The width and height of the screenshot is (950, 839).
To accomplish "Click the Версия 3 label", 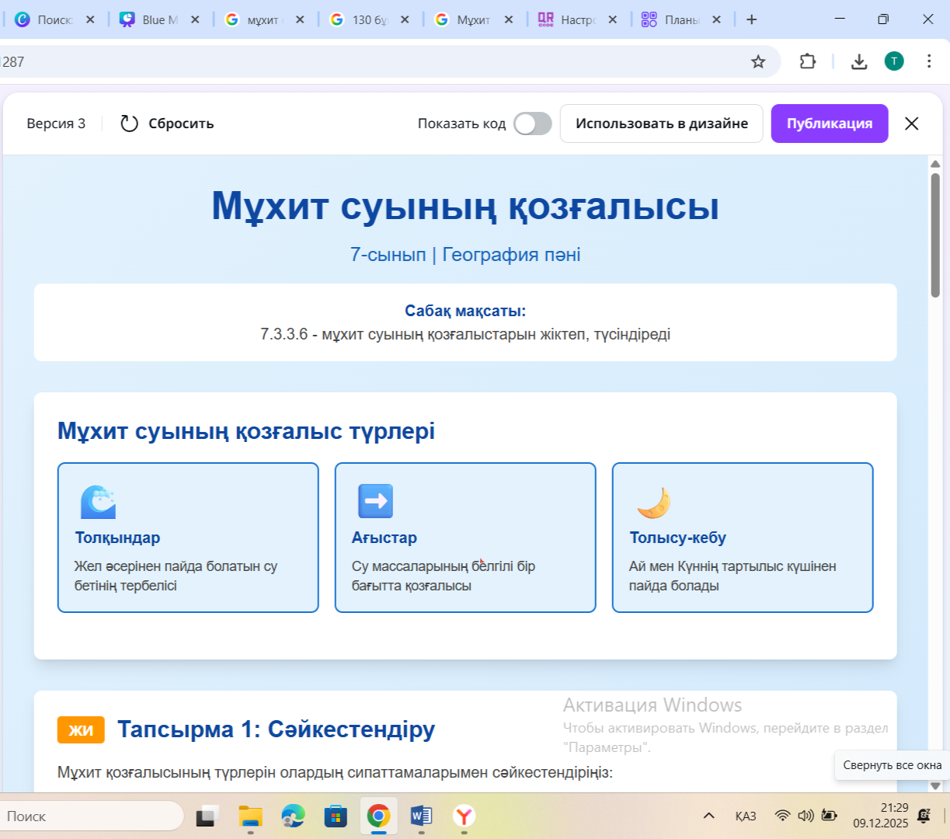I will [x=56, y=124].
